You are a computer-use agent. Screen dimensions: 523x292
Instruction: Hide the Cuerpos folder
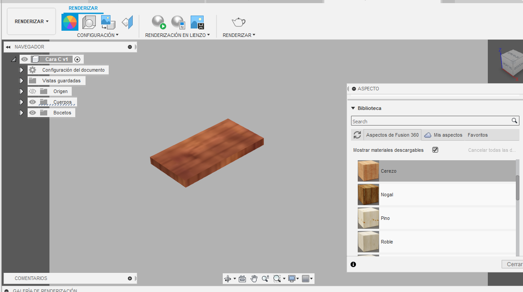33,102
